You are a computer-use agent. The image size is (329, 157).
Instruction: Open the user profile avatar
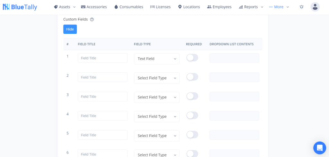(x=315, y=7)
